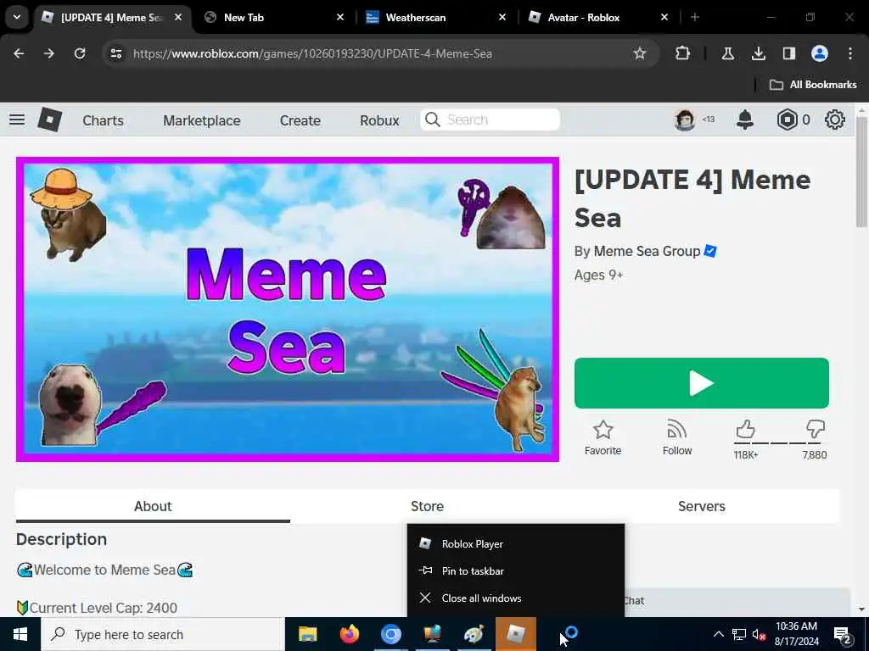Open the notifications bell
This screenshot has height=651, width=869.
point(745,120)
